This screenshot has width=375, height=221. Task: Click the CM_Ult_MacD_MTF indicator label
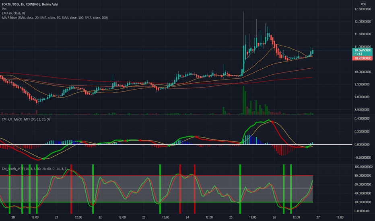point(26,119)
